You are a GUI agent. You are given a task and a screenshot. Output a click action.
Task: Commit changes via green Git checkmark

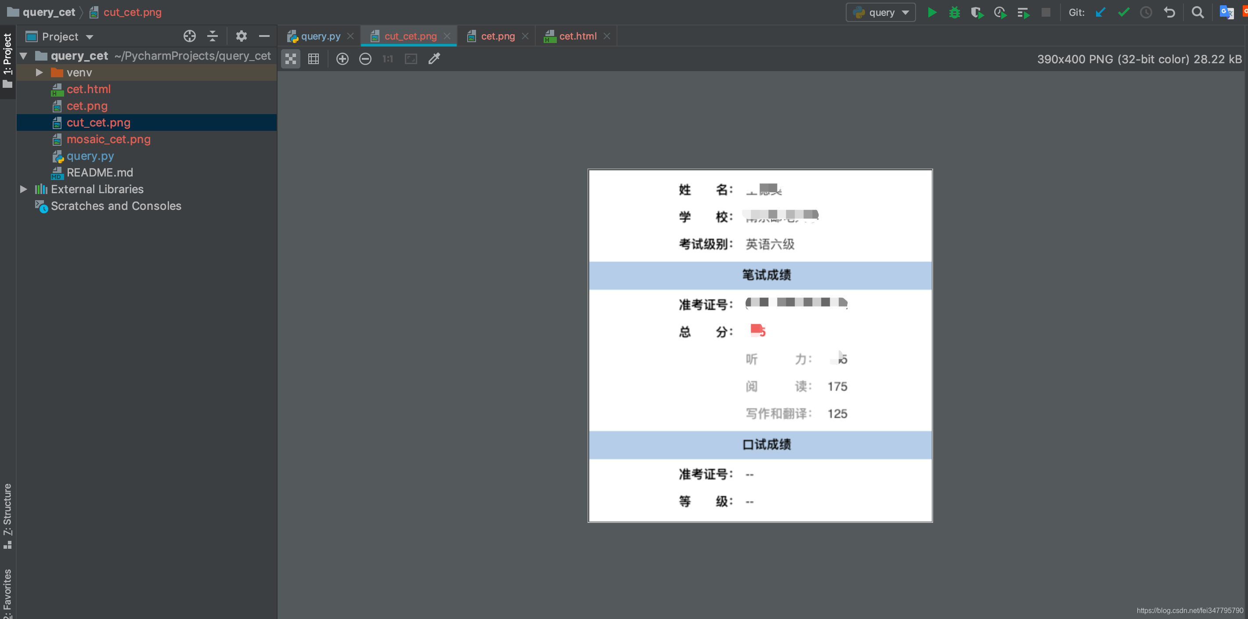[x=1123, y=12]
